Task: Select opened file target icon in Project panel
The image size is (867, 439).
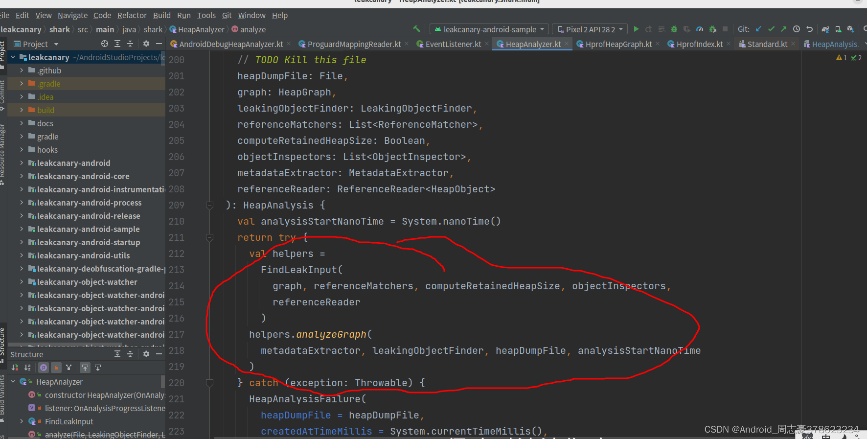Action: 105,44
